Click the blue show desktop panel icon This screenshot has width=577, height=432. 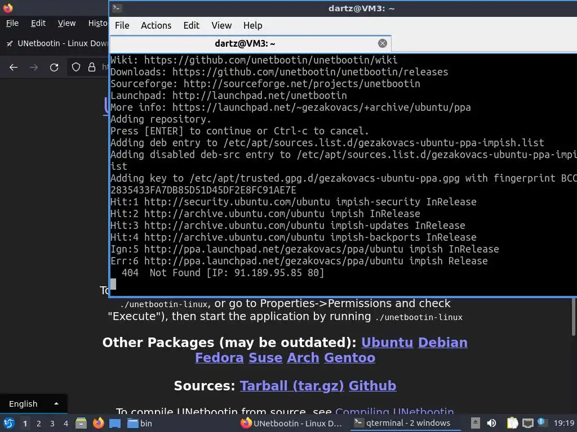point(115,423)
